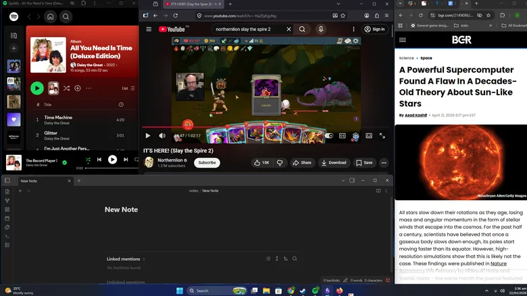Add album to library with circled plus
Image resolution: width=527 pixels, height=296 pixels.
(x=78, y=88)
